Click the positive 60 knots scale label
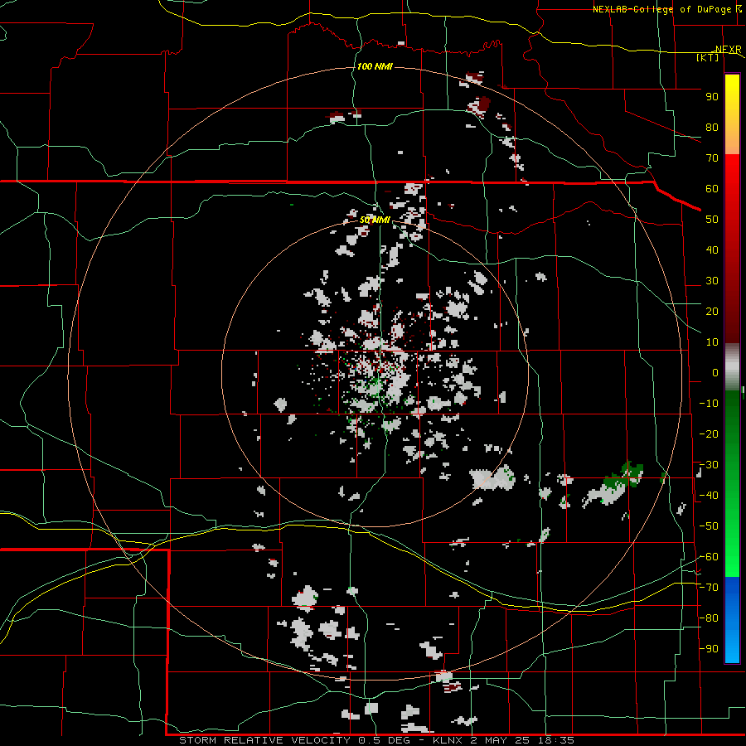 point(712,189)
